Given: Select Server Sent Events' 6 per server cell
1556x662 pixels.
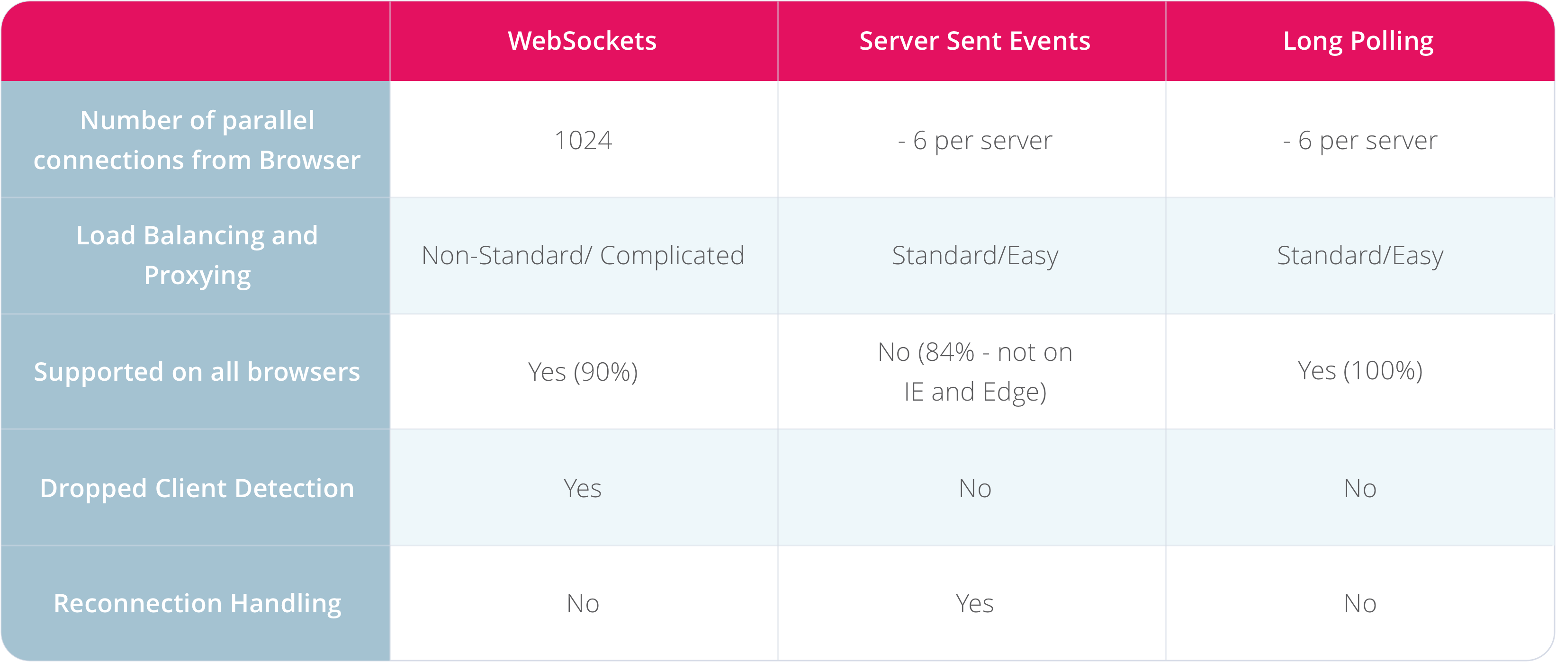Looking at the screenshot, I should [x=974, y=140].
